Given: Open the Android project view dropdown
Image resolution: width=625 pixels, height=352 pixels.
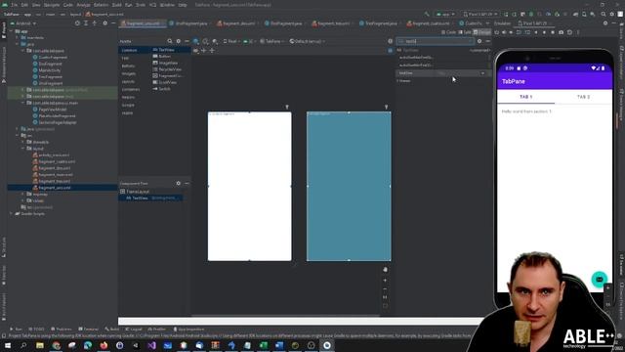Looking at the screenshot, I should point(23,23).
